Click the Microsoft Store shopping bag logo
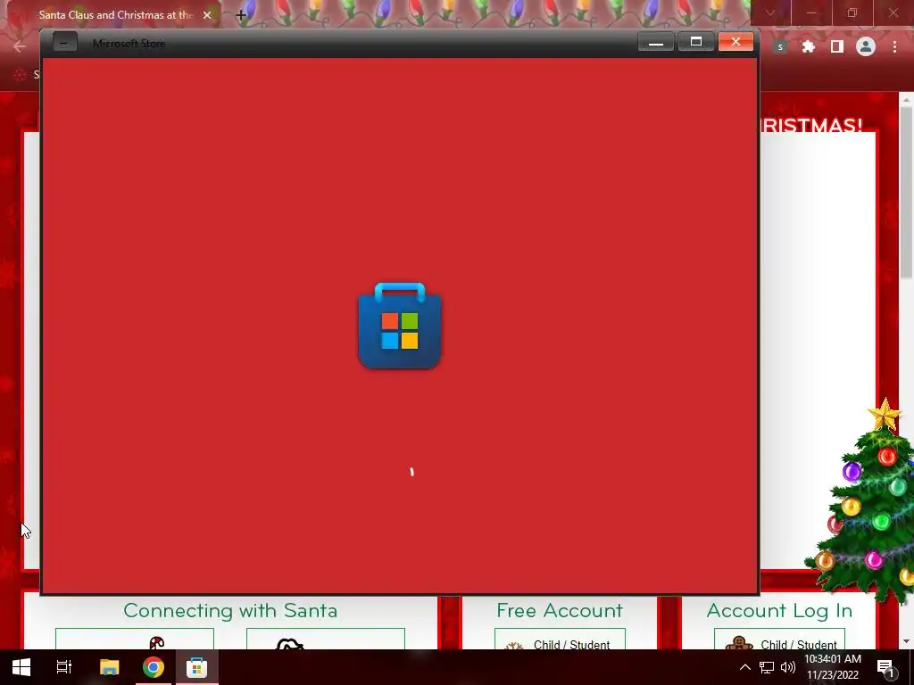The image size is (914, 685). (400, 326)
